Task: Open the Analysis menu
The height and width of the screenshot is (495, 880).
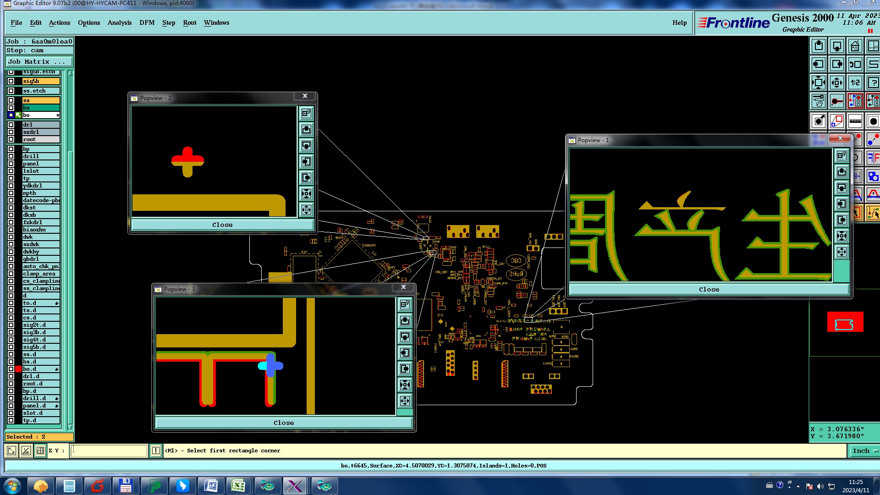Action: point(119,23)
